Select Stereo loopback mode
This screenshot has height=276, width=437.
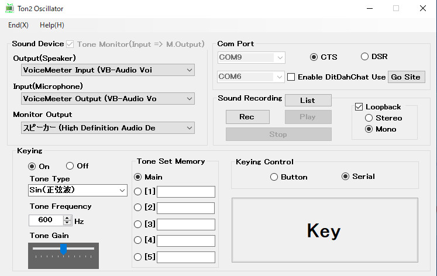coord(369,118)
